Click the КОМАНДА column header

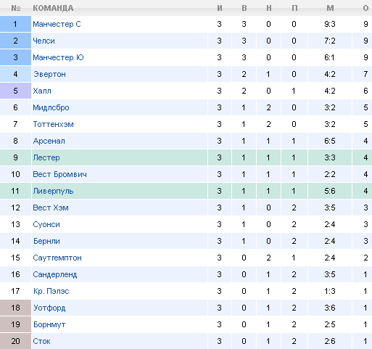coord(53,8)
